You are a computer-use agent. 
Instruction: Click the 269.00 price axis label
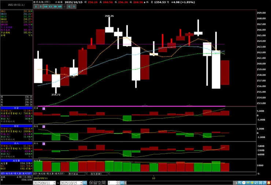pos(261,13)
